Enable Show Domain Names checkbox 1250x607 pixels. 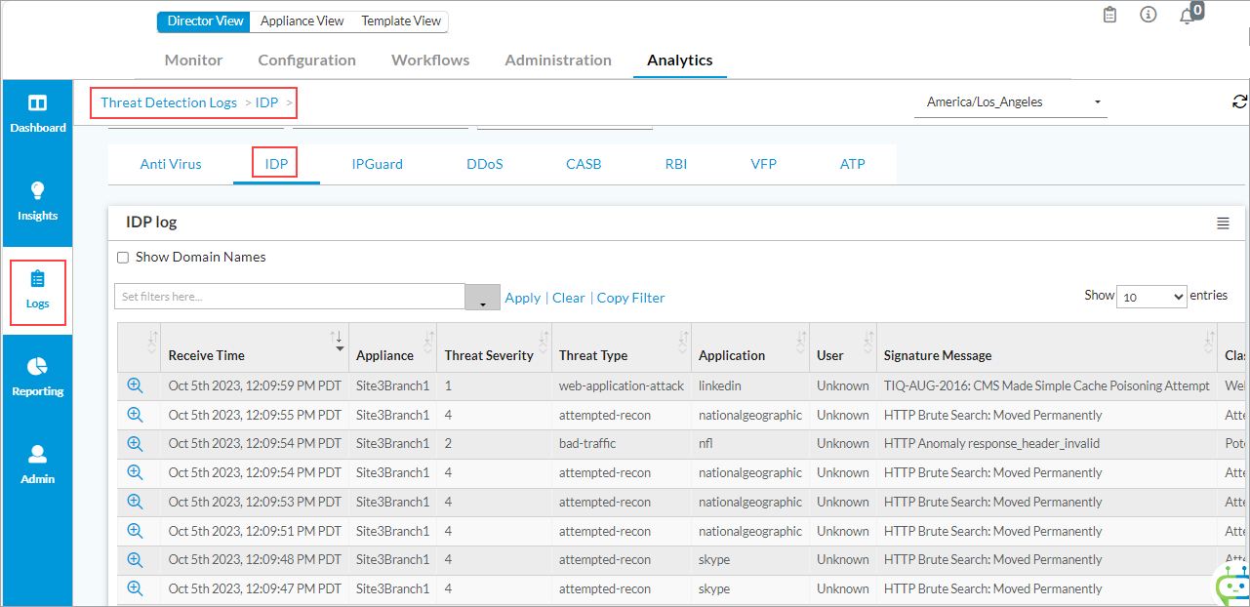point(123,258)
